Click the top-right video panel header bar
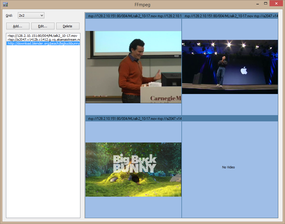 point(230,16)
